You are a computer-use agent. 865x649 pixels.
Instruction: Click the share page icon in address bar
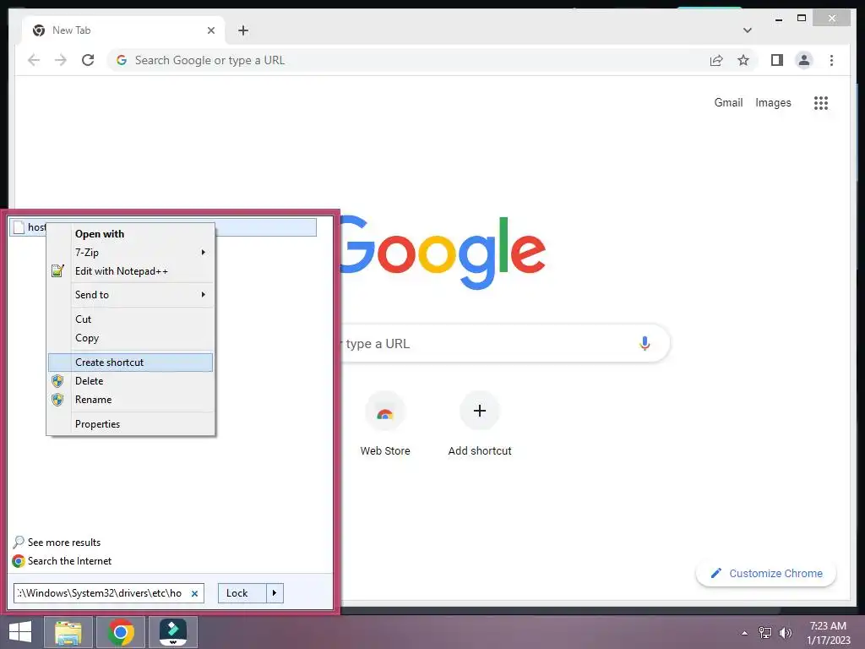[716, 60]
